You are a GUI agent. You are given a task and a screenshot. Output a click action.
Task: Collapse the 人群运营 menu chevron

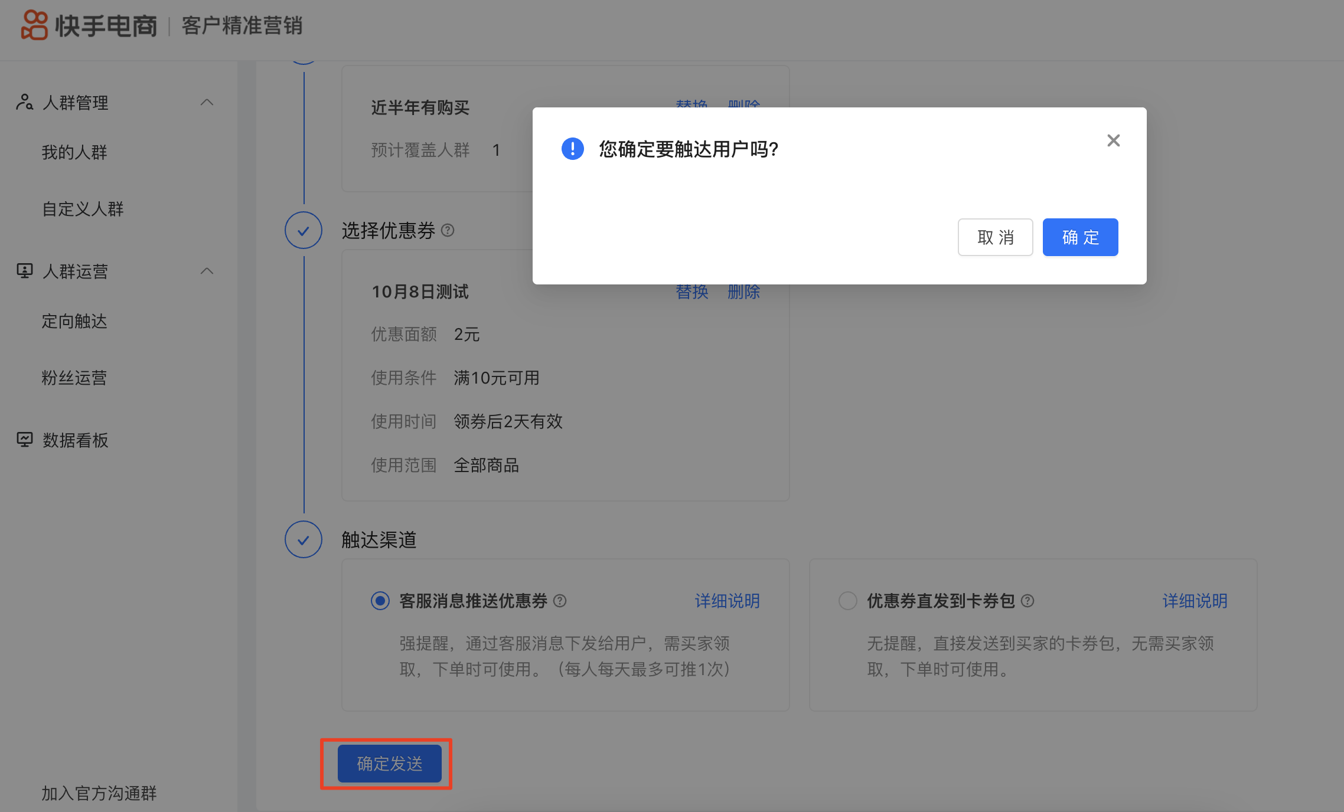[x=207, y=271]
